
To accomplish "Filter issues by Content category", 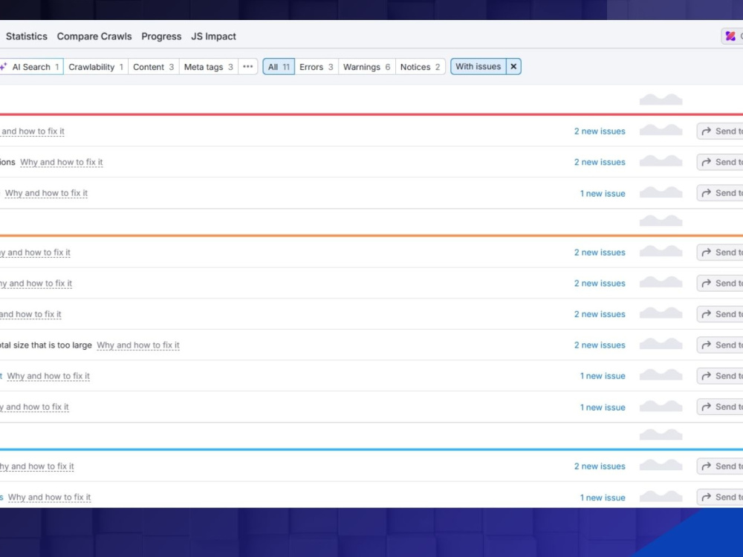I will 153,67.
